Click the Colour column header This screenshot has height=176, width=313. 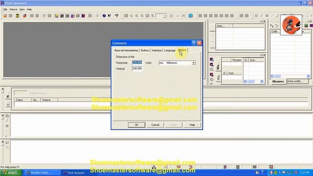point(23,100)
